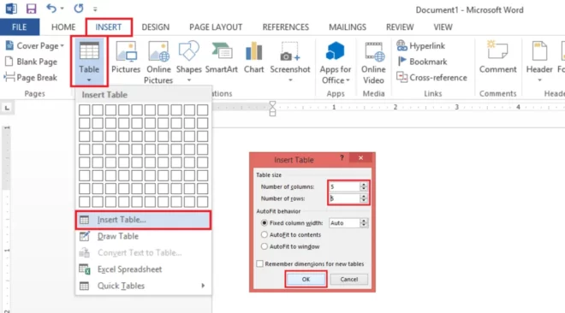The image size is (565, 313).
Task: Insert a Blank Page
Action: pos(32,62)
